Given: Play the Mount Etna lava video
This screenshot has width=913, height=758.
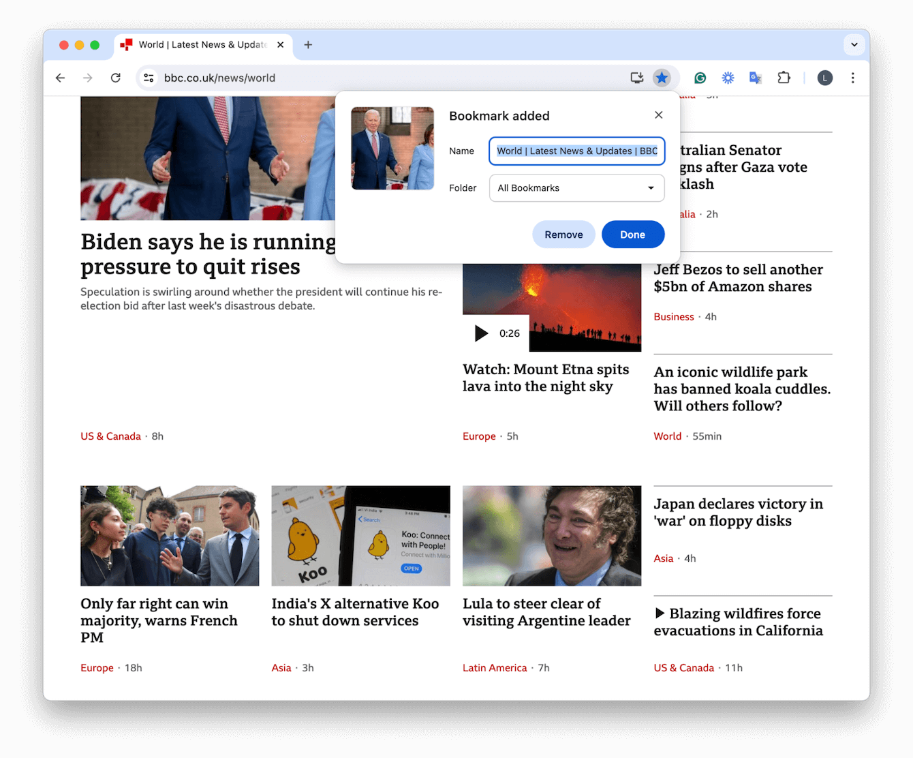Looking at the screenshot, I should [480, 333].
